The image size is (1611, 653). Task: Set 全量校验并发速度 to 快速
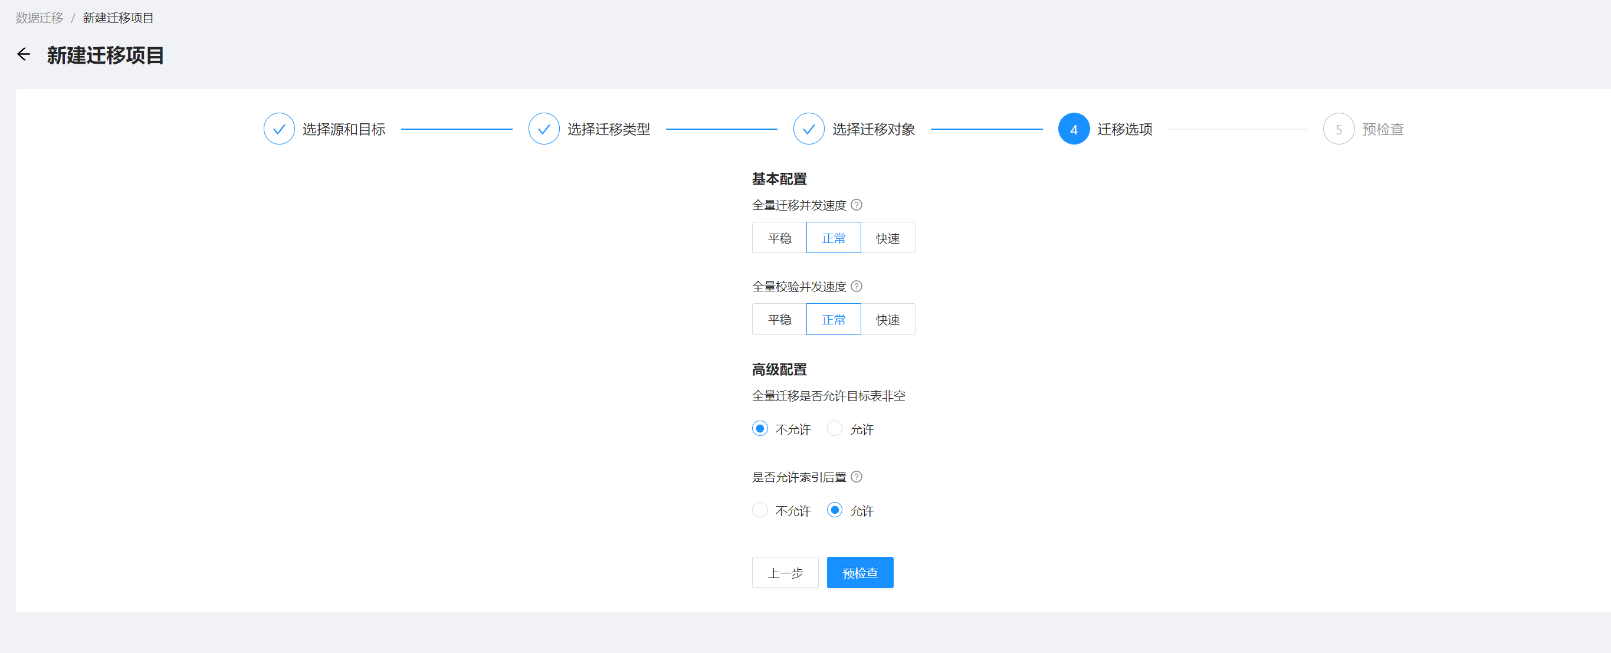887,319
